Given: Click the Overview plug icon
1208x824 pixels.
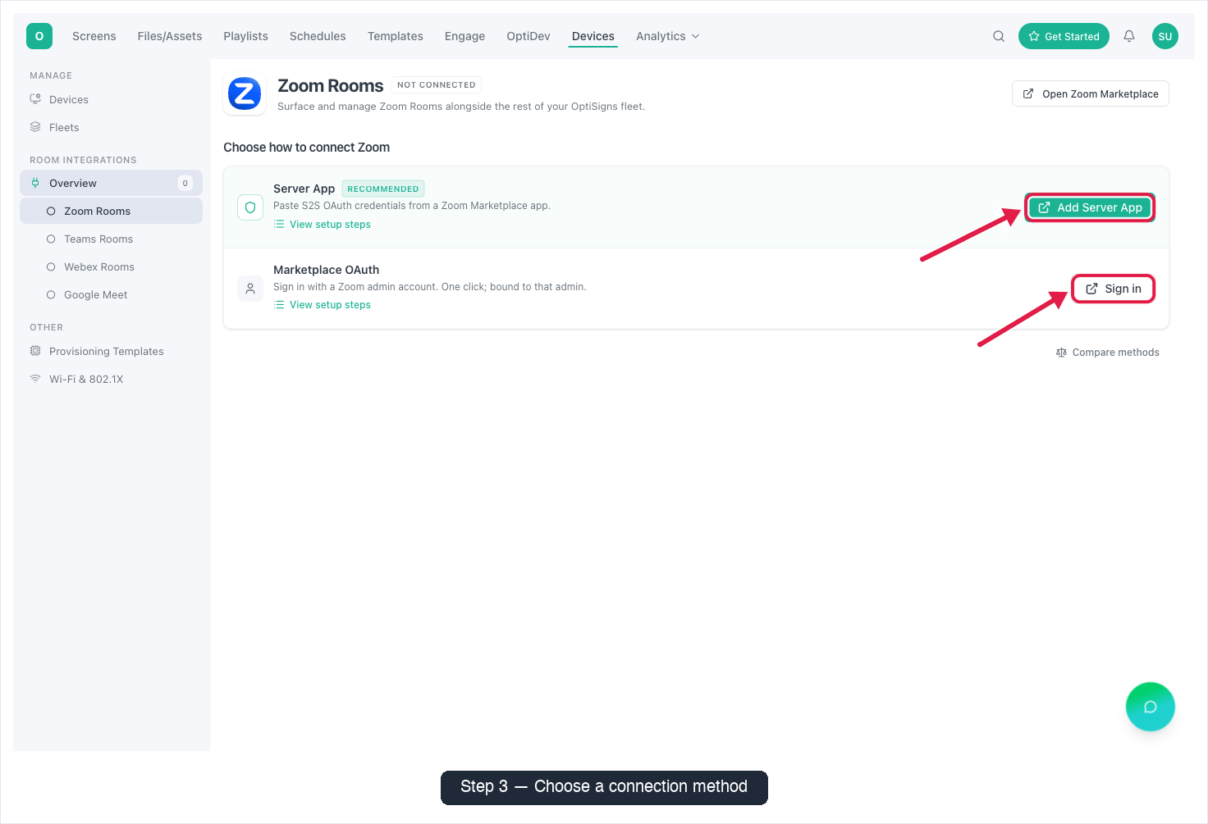Looking at the screenshot, I should click(35, 183).
